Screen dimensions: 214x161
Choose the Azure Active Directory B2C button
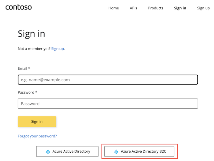point(139,152)
